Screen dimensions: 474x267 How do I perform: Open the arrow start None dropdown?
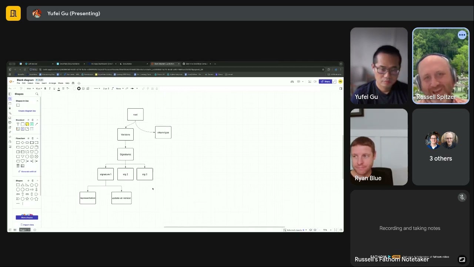[x=119, y=89]
